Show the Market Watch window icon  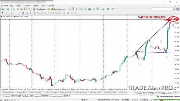click(x=14, y=9)
